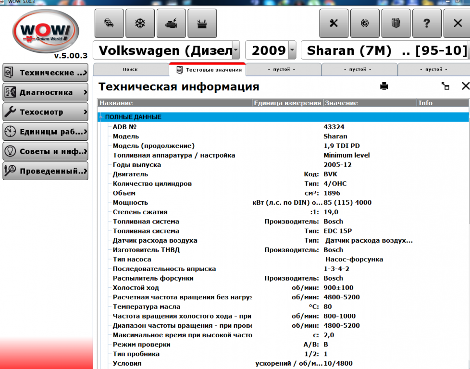Click the engine diagnostics toolbar icon
Screen dimensions: 470x369
tap(171, 24)
